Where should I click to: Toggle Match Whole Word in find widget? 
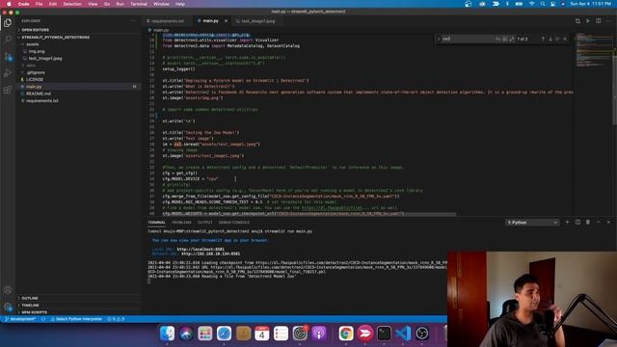tap(505, 39)
